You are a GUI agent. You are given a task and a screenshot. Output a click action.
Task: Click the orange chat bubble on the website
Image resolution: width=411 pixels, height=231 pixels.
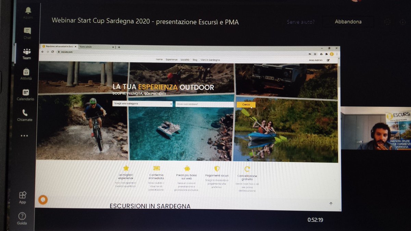43,200
